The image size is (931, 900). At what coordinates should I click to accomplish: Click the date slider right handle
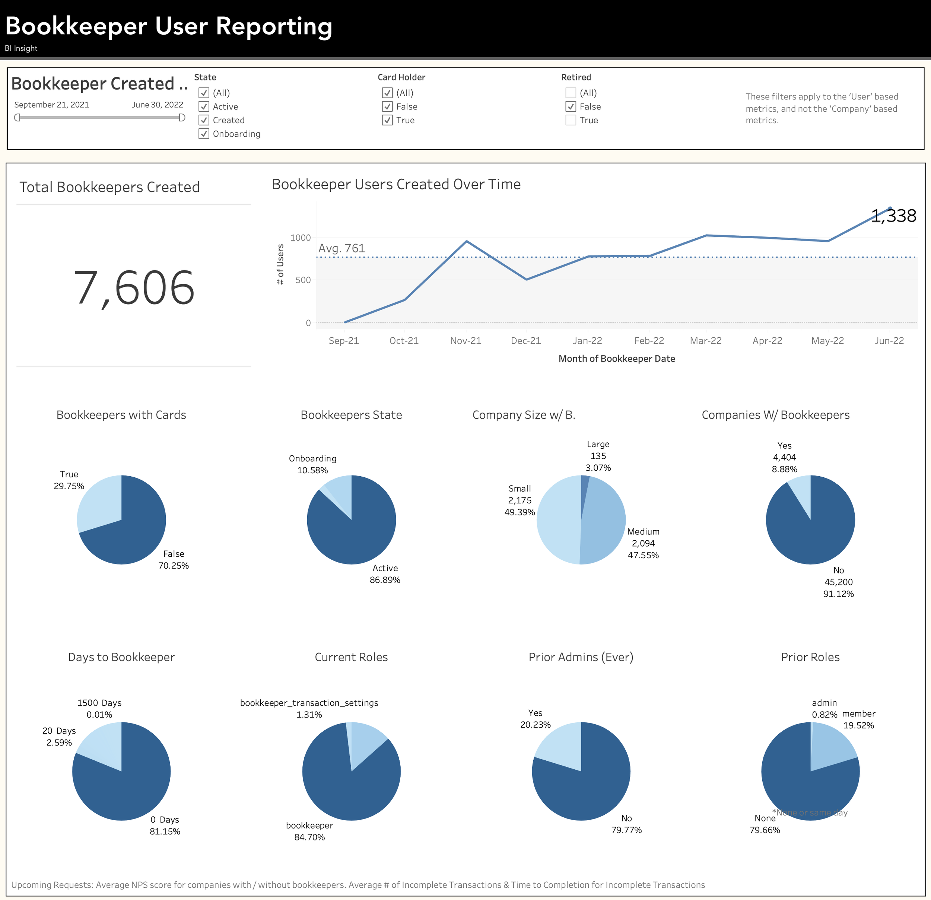[x=182, y=117]
